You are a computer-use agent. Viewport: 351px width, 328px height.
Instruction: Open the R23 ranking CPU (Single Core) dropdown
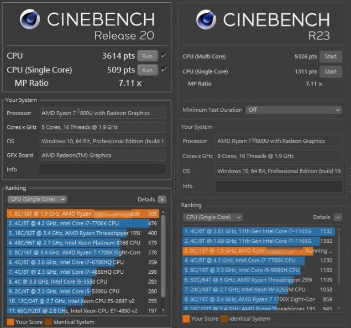(213, 217)
